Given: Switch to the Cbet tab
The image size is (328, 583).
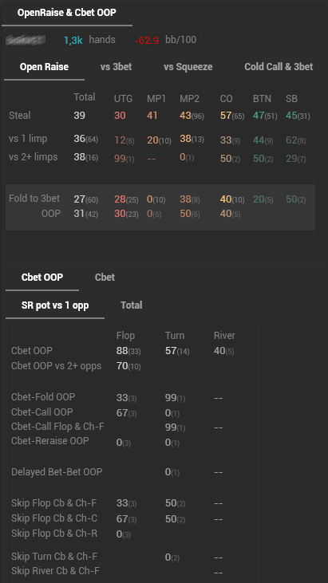Looking at the screenshot, I should [x=105, y=278].
